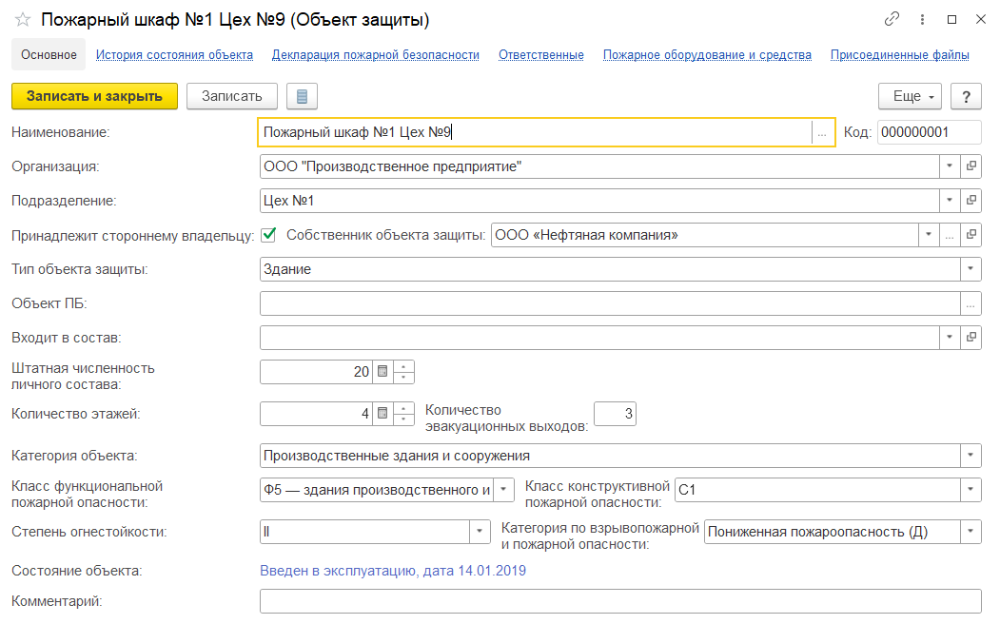Screen dimensions: 1000x624
Task: Expand the Степень огнестойкости dropdown
Action: tap(480, 532)
